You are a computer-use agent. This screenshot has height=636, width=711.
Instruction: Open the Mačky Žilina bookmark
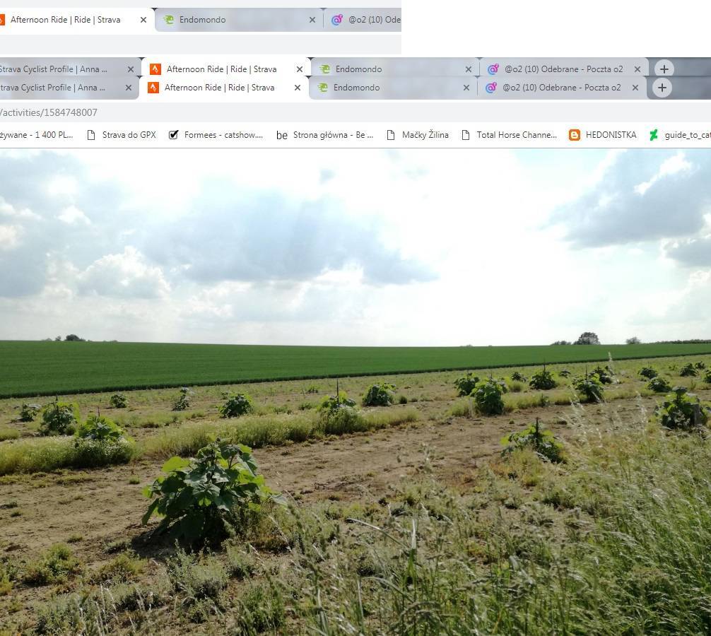pos(425,135)
